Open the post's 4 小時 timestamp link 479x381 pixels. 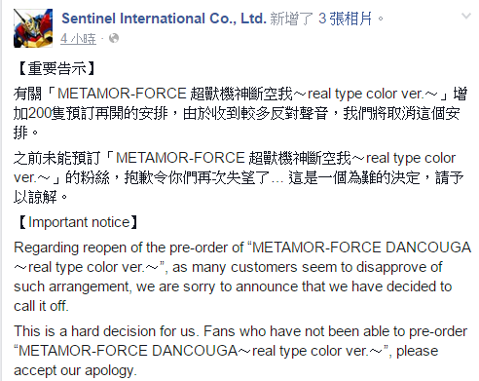click(78, 39)
